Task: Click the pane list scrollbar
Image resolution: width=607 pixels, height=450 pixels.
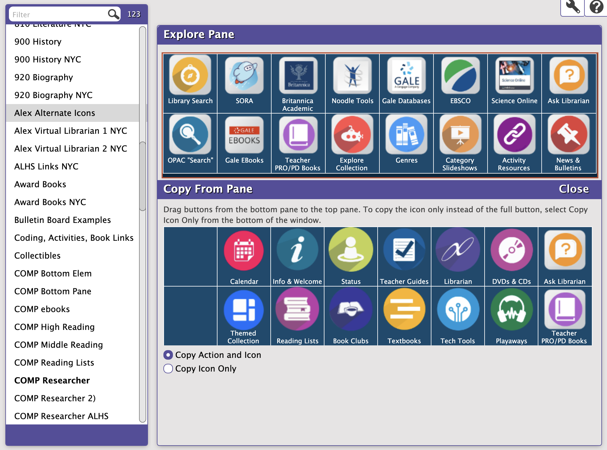Action: (x=143, y=176)
